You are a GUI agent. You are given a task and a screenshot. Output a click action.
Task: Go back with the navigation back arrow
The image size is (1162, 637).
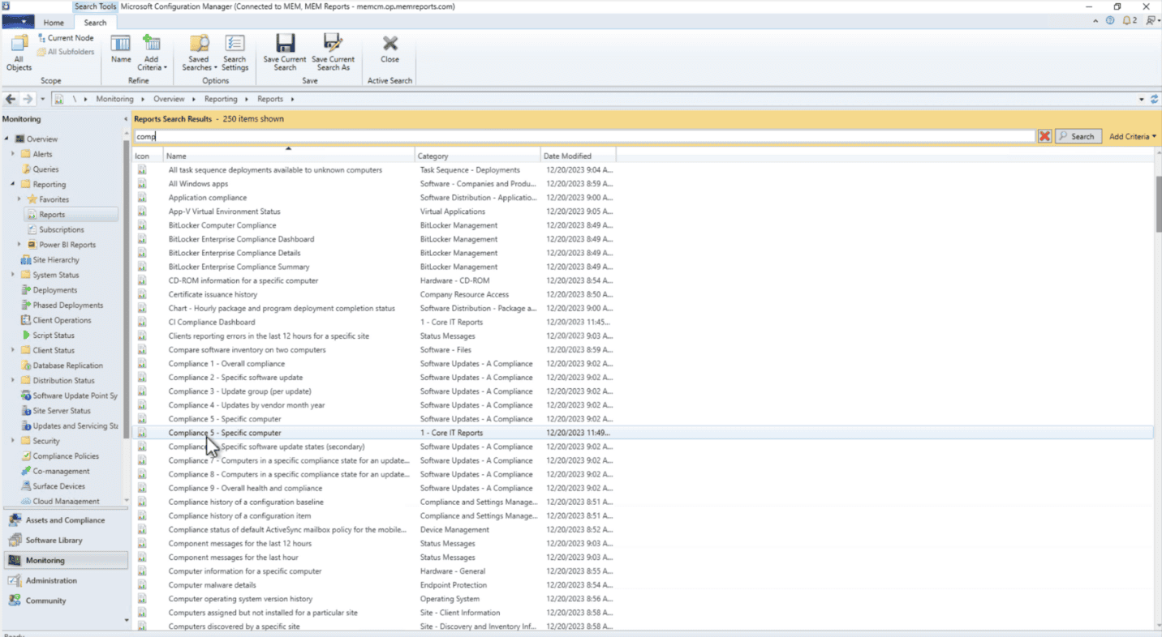(11, 99)
